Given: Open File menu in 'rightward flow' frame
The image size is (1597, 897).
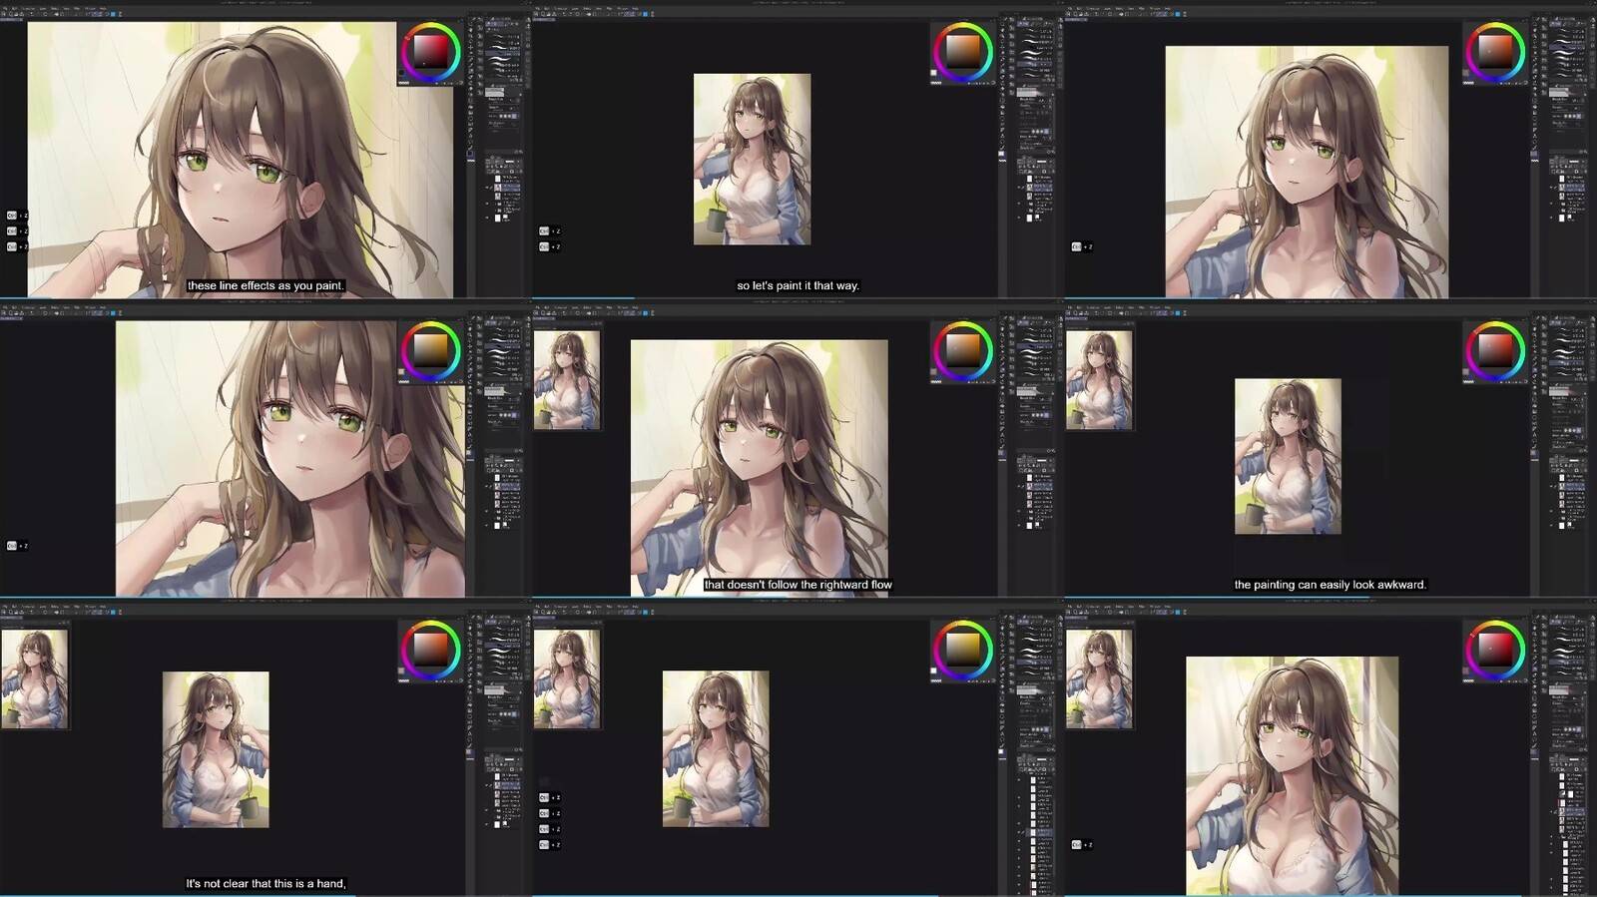Looking at the screenshot, I should pyautogui.click(x=536, y=307).
